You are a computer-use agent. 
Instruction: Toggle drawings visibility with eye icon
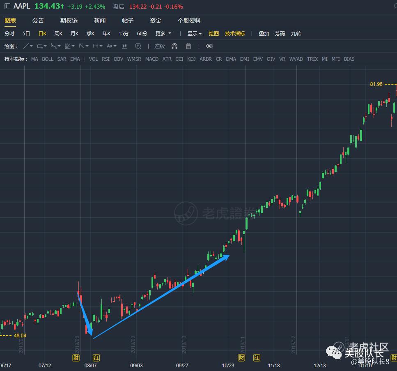[x=209, y=46]
